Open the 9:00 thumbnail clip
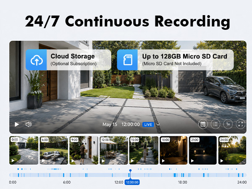This screenshot has width=252, height=189. [x=84, y=150]
